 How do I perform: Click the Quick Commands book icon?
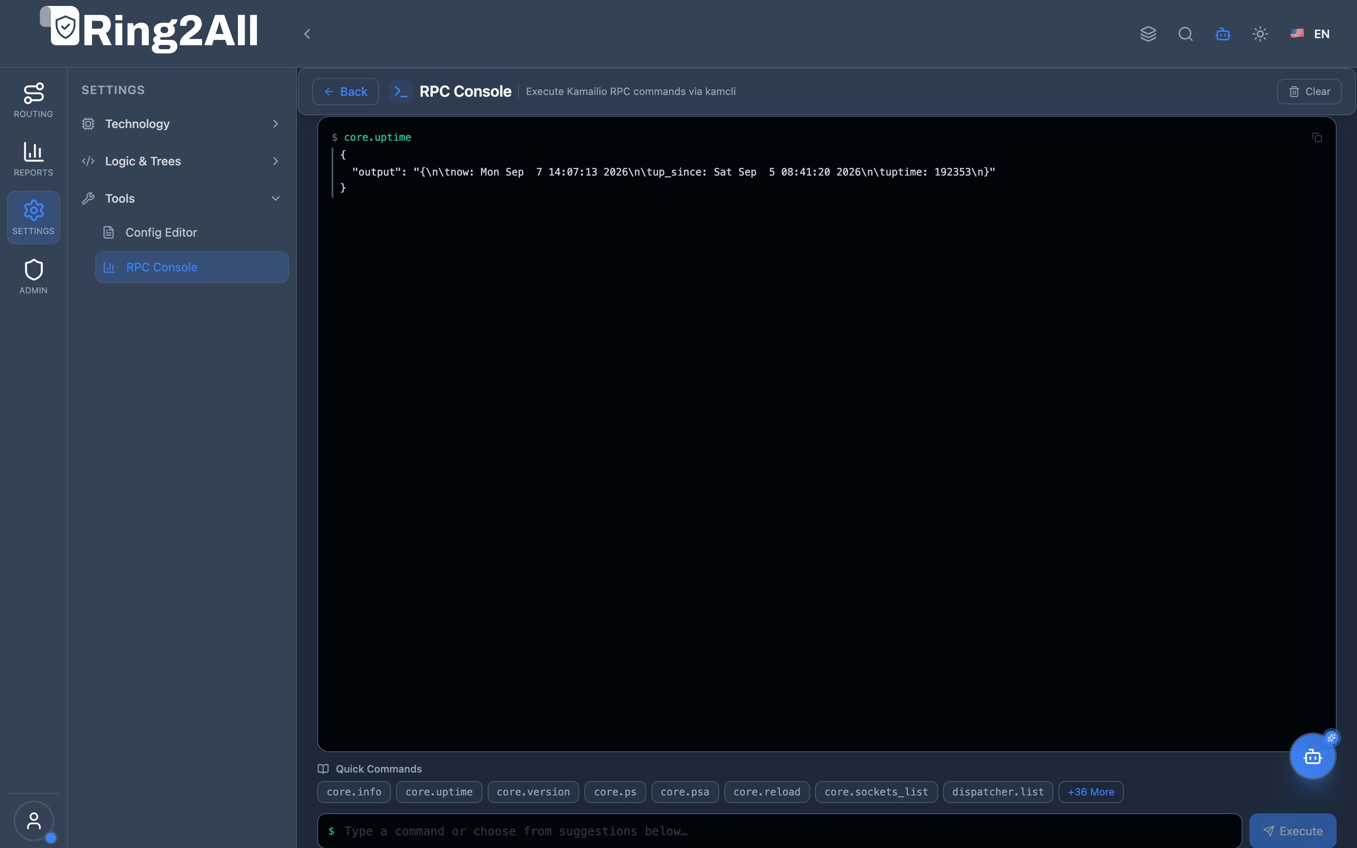tap(323, 769)
